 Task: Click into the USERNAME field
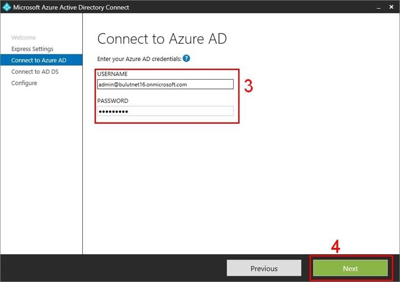click(165, 84)
